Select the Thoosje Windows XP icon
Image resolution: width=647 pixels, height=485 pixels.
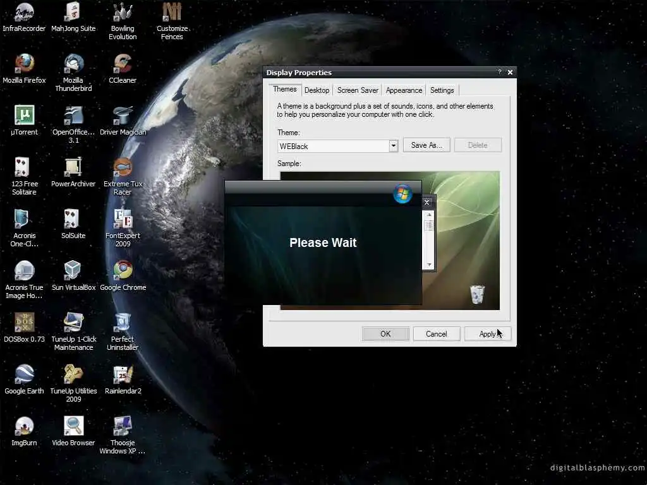tap(123, 435)
